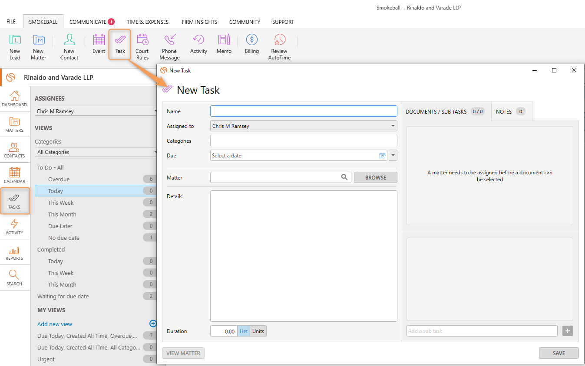
Task: Click the Add new view link
Action: 55,324
